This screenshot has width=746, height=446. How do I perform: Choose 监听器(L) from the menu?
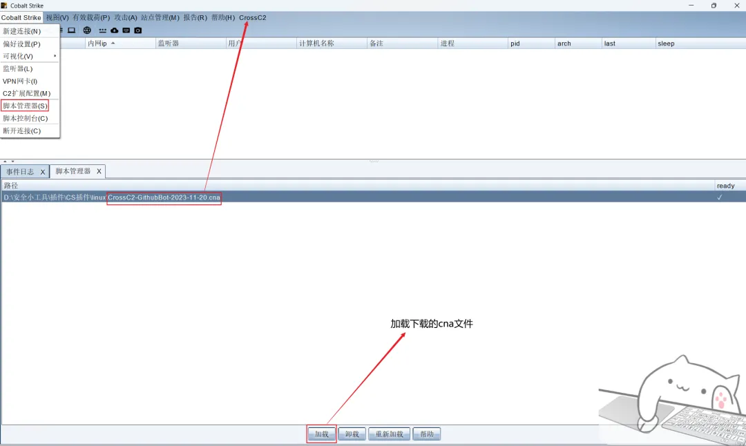[30, 68]
